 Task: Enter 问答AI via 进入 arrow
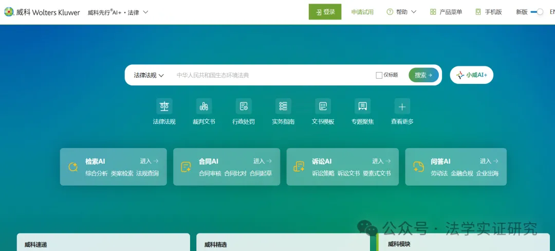pos(489,161)
